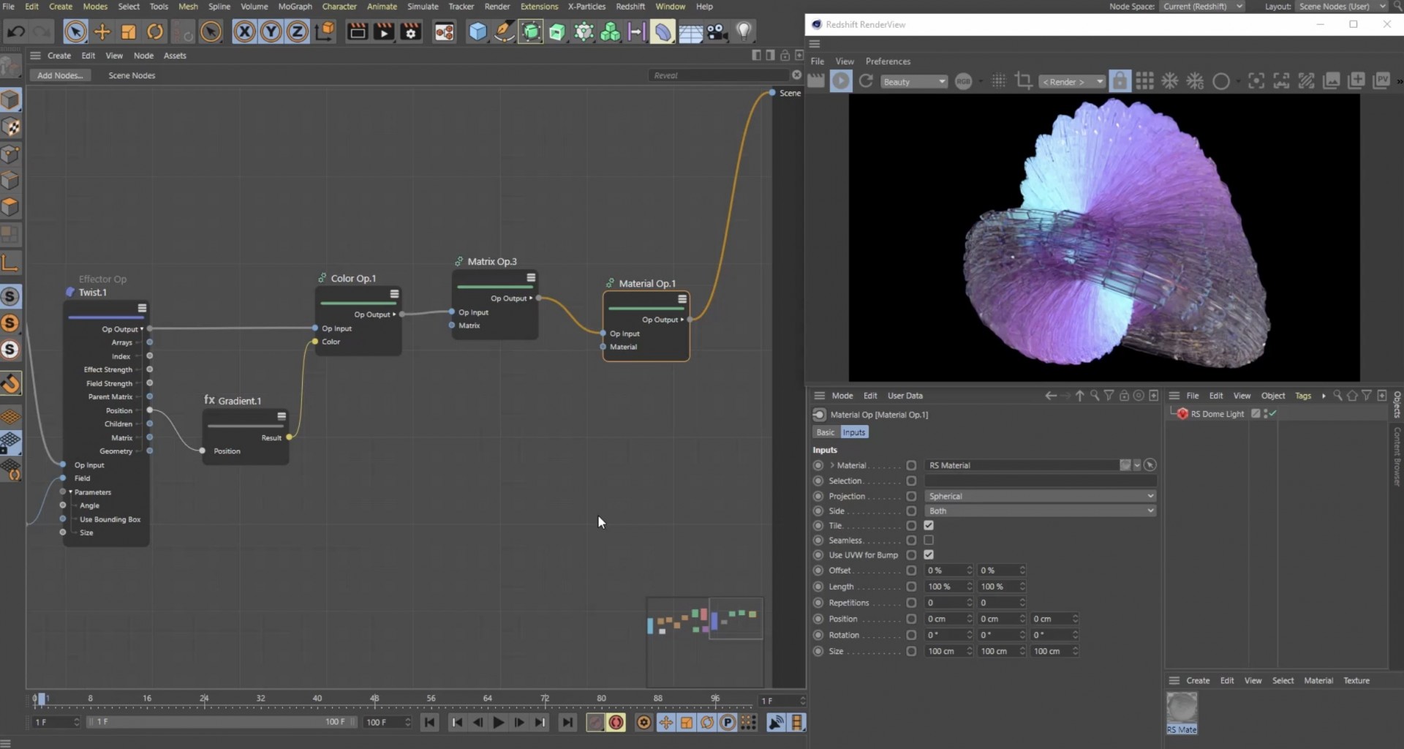Enable the Seamless checkbox
Image resolution: width=1404 pixels, height=749 pixels.
[x=929, y=541]
